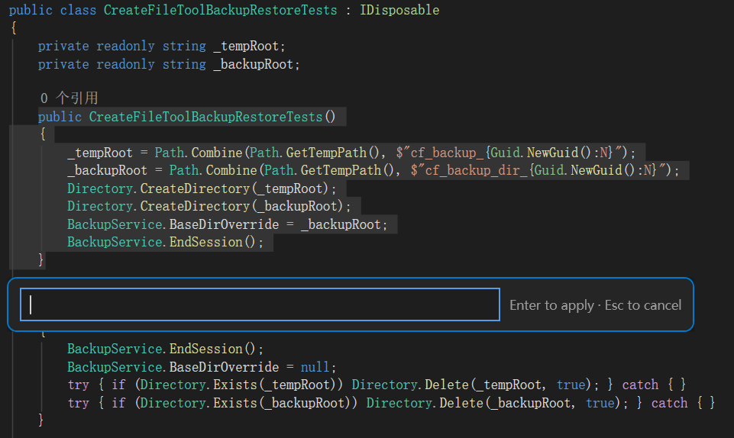Click the inline prompt input field
Image resolution: width=734 pixels, height=438 pixels.
coord(260,304)
